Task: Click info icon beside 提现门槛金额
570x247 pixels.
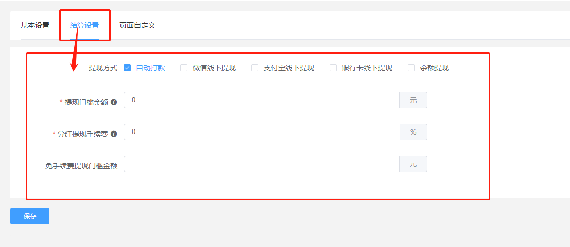Action: pyautogui.click(x=114, y=102)
